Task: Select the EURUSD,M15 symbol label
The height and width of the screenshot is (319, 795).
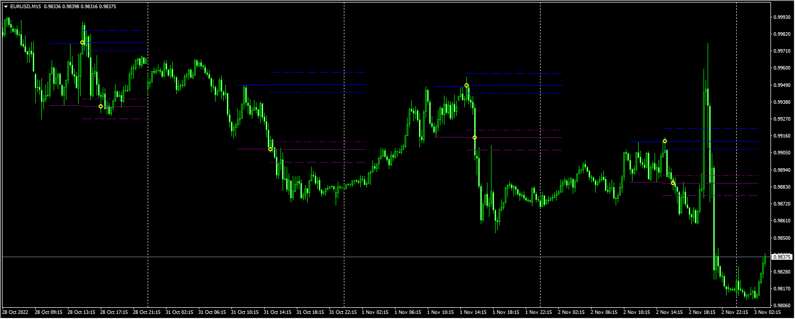Action: click(x=25, y=6)
